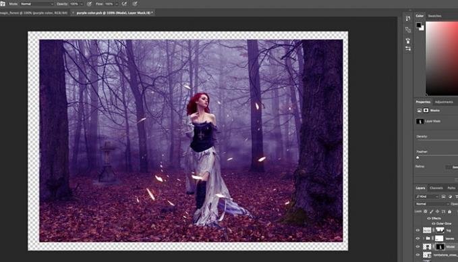Viewport: 458px width, 262px height.
Task: Switch to the Adjustments panel tab
Action: [444, 102]
